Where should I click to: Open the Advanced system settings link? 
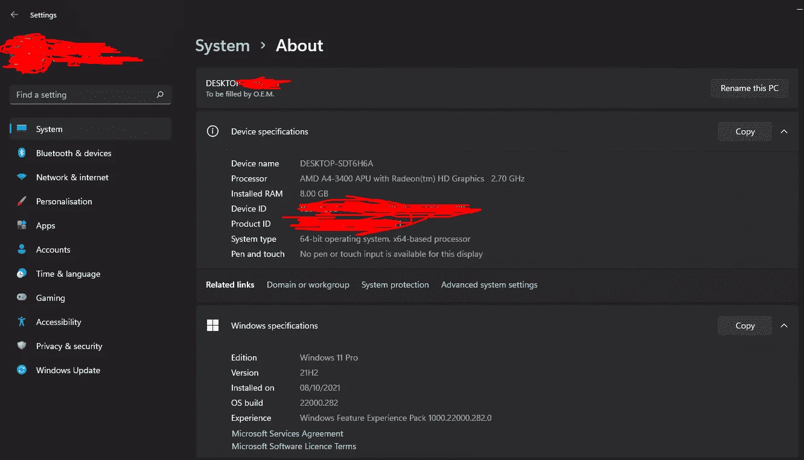pyautogui.click(x=489, y=285)
